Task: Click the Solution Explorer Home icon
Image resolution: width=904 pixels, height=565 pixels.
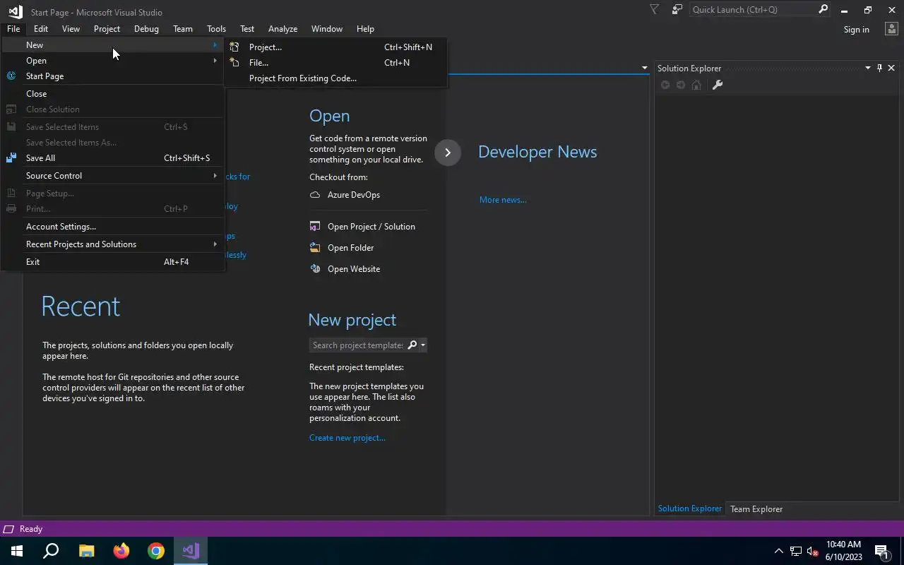Action: pos(696,85)
